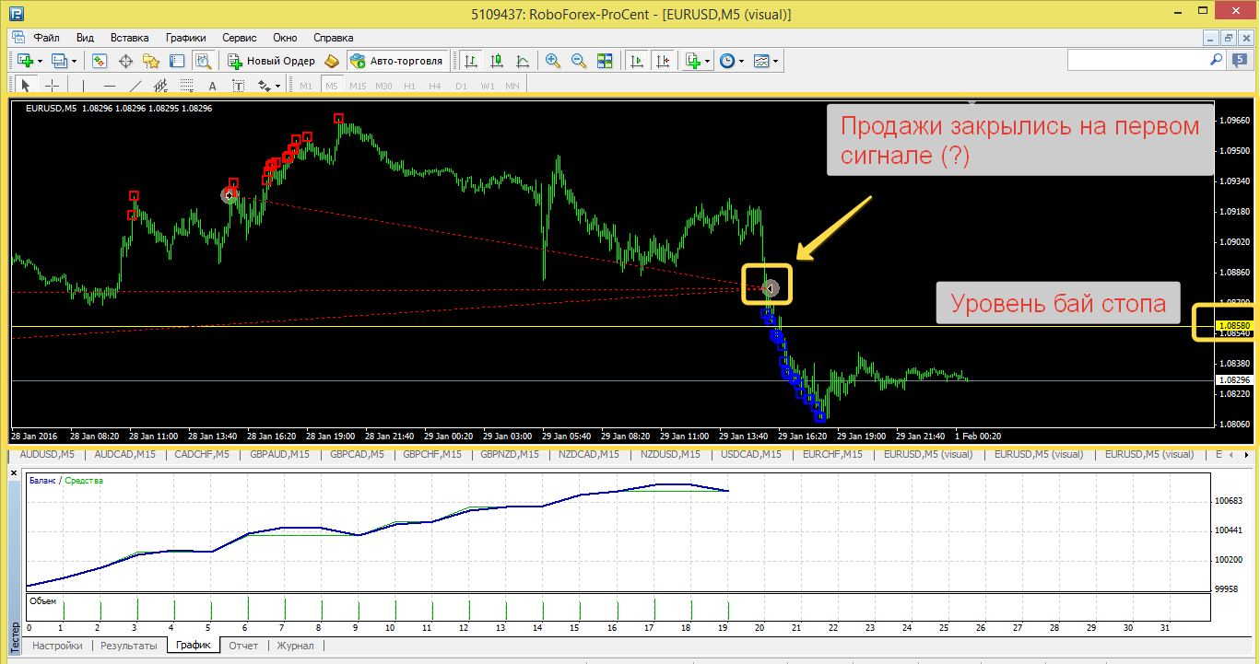Switch to the Журнал tester tab

click(x=295, y=646)
